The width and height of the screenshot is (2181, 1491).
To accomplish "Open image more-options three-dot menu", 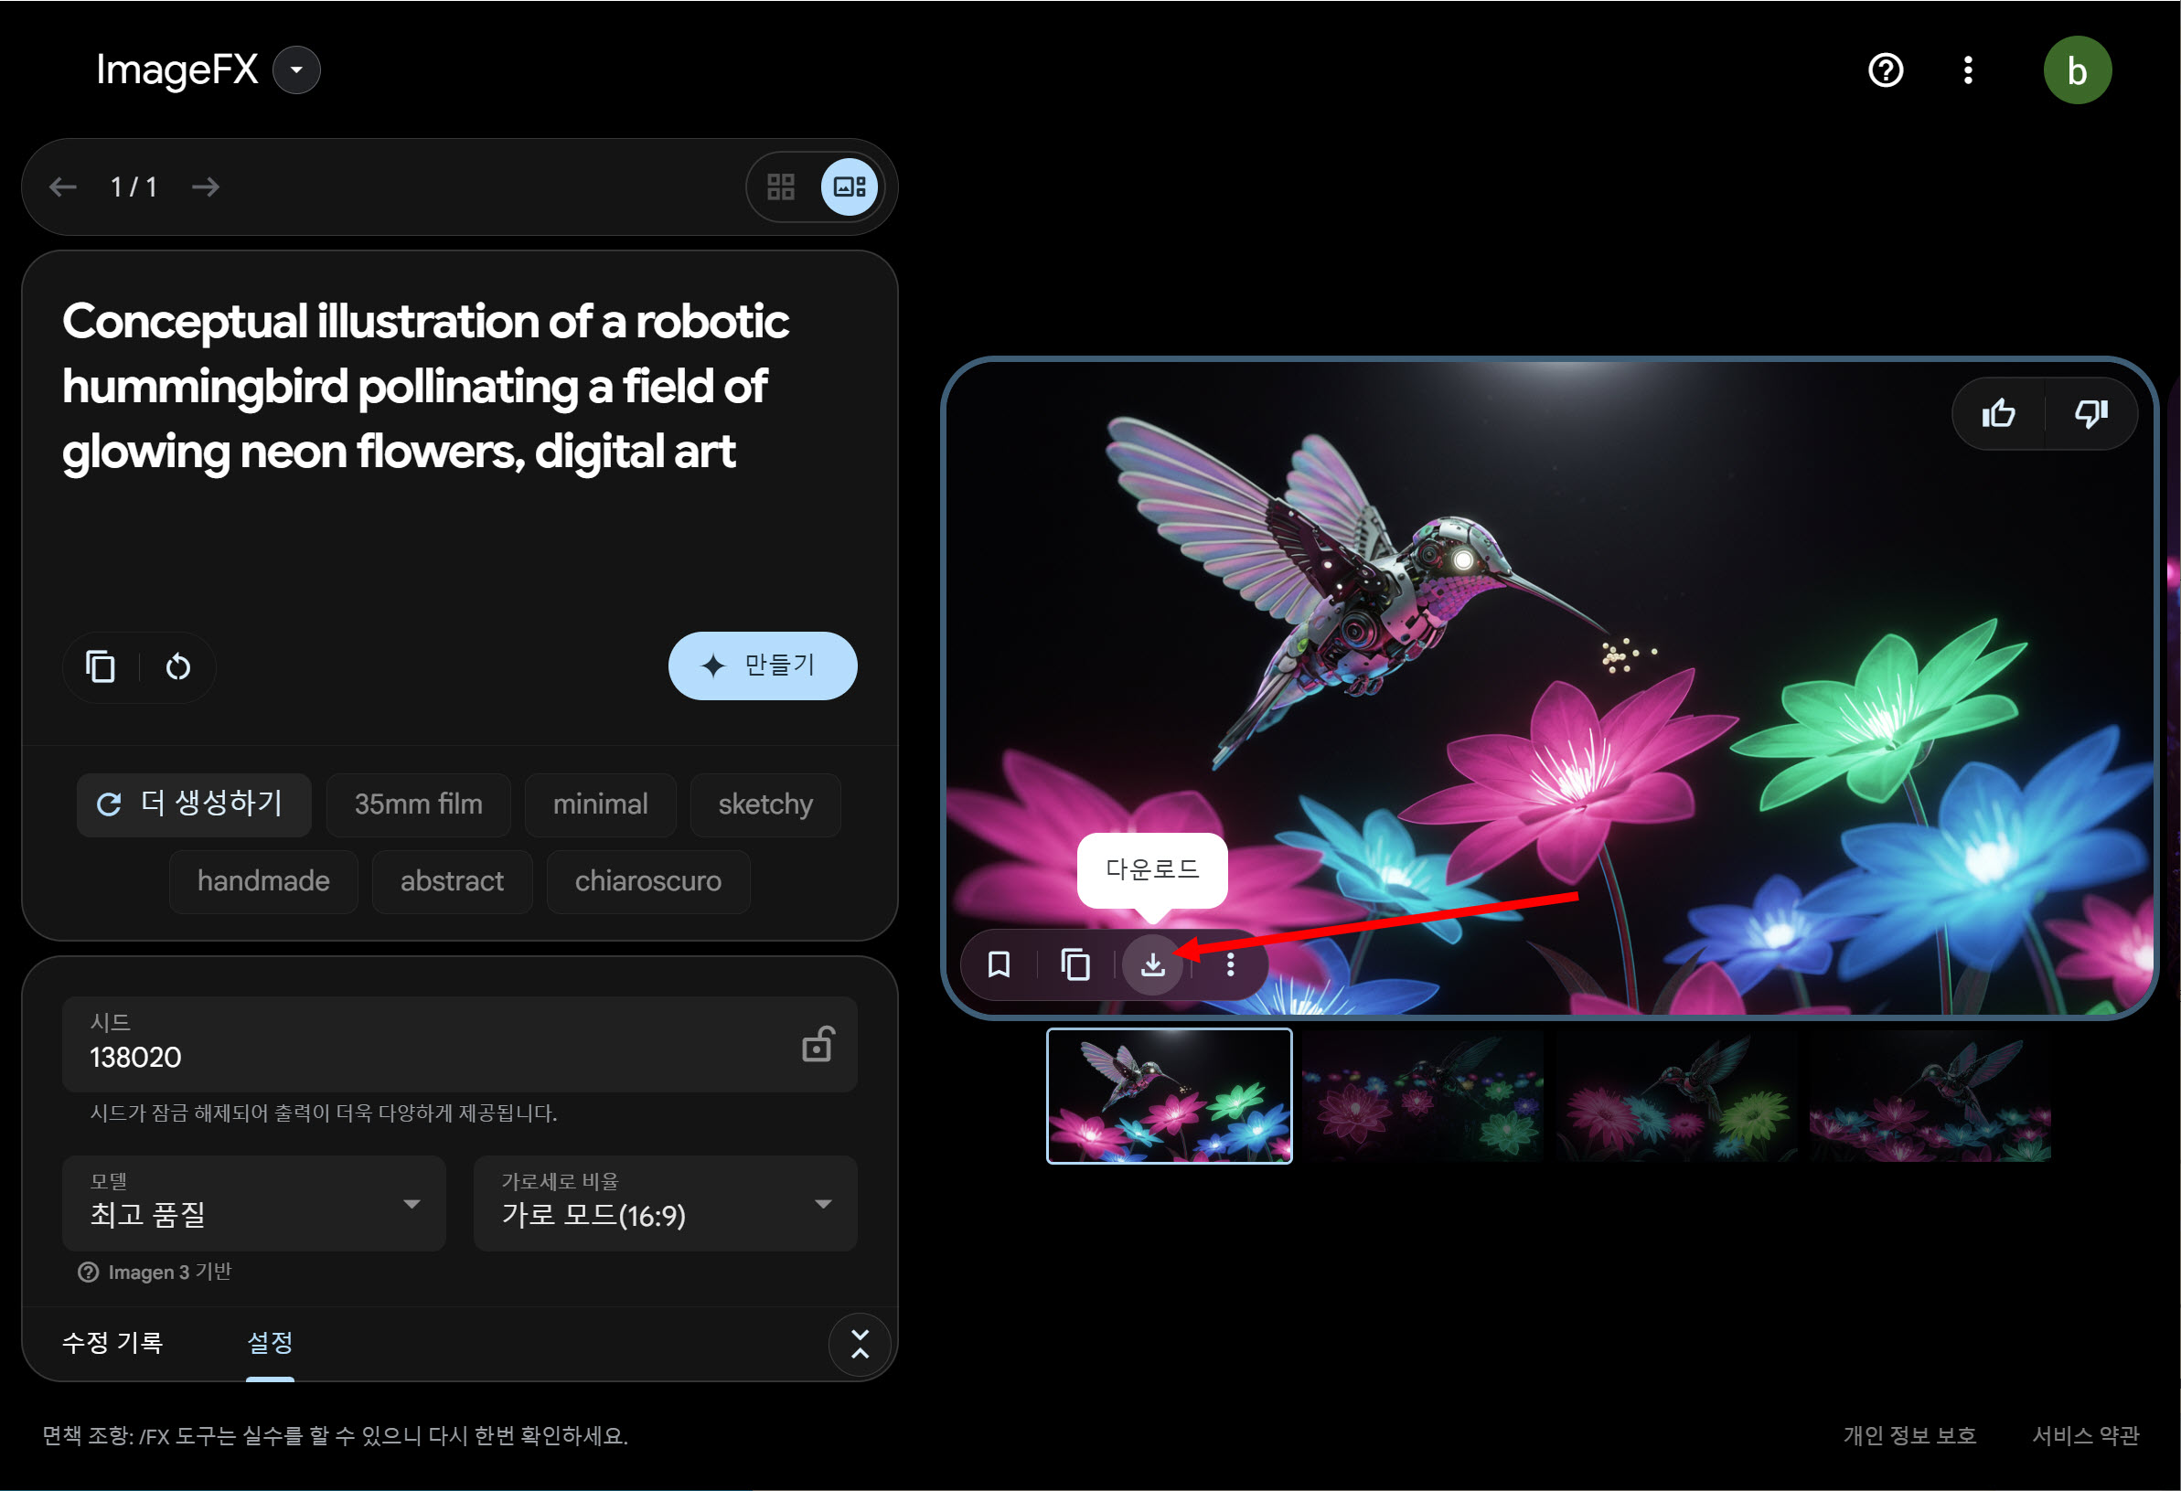I will click(x=1230, y=964).
